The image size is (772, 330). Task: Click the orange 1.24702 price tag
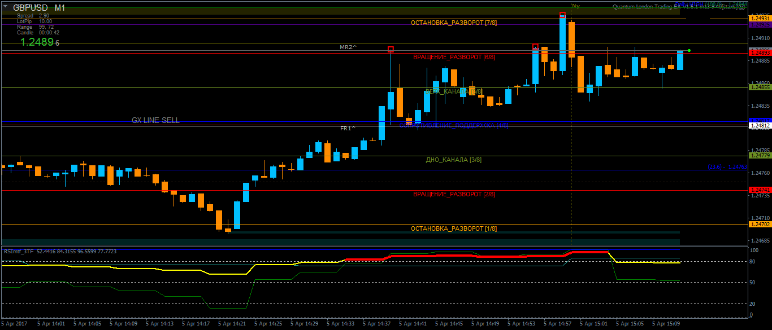pyautogui.click(x=760, y=225)
